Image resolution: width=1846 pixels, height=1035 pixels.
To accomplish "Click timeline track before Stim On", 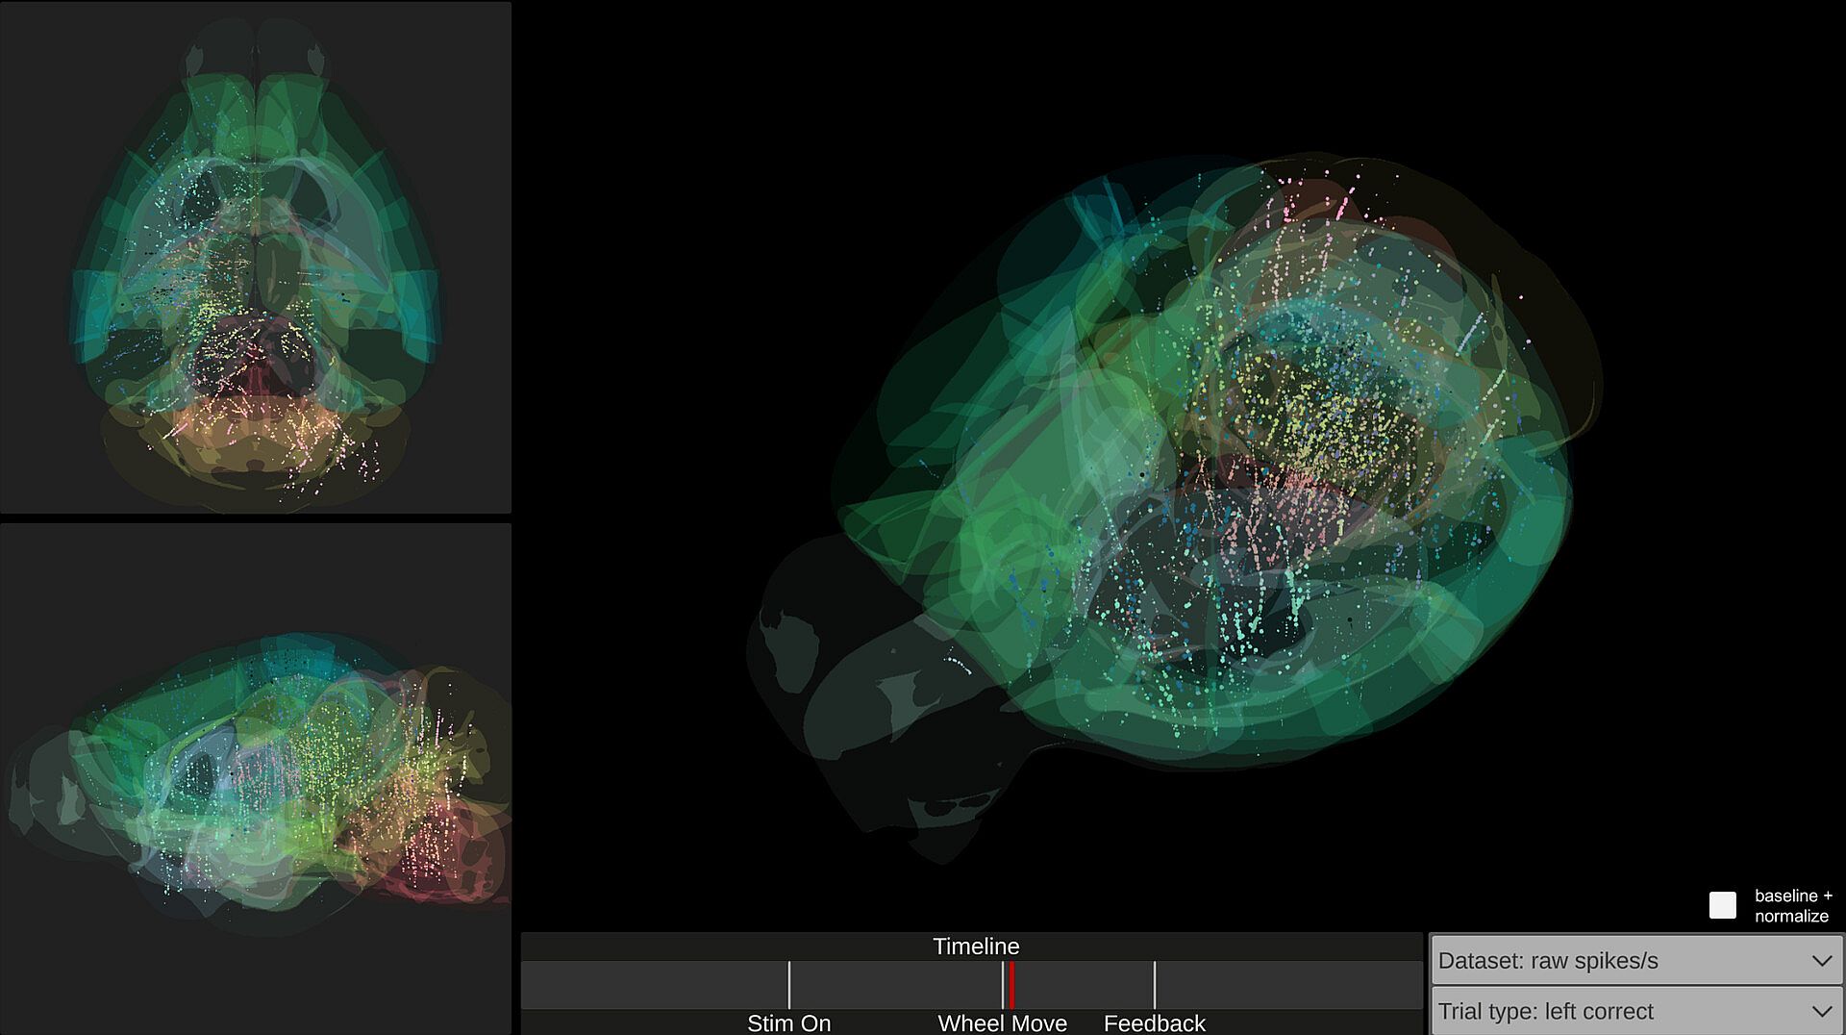I will tap(654, 985).
